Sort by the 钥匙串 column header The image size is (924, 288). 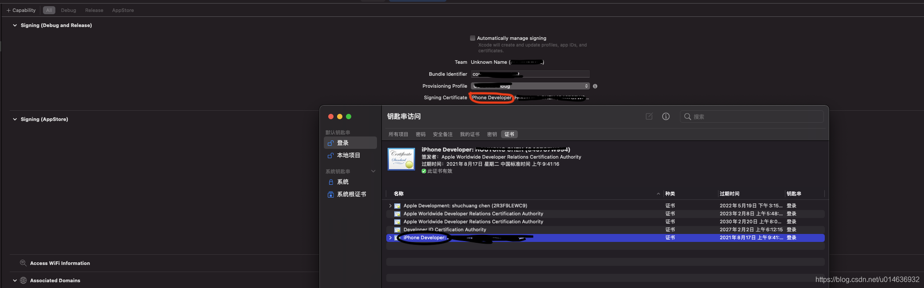click(x=794, y=194)
